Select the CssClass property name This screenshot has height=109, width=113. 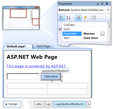69,25
